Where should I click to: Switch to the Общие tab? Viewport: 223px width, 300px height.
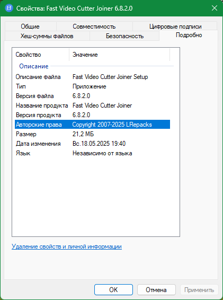click(x=30, y=26)
